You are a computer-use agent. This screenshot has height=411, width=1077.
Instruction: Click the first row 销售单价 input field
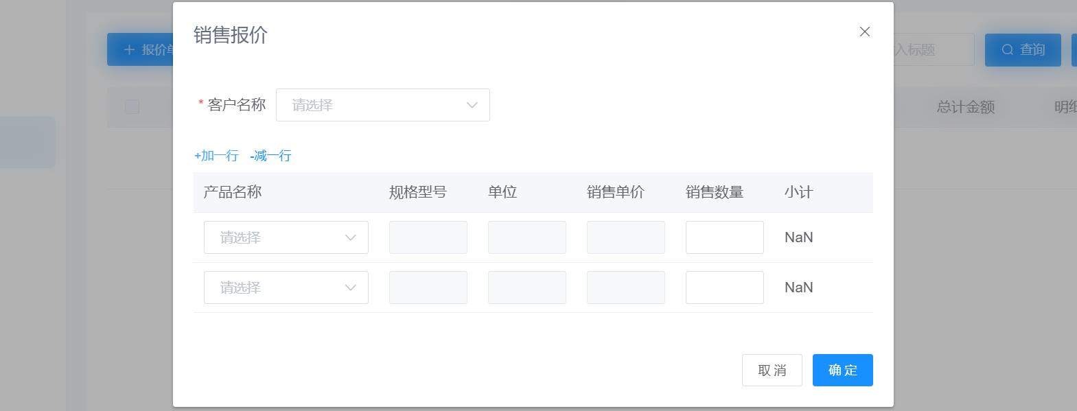(x=625, y=237)
